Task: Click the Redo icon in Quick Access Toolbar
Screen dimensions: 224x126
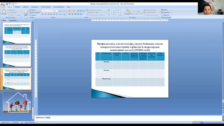Action: [14, 4]
